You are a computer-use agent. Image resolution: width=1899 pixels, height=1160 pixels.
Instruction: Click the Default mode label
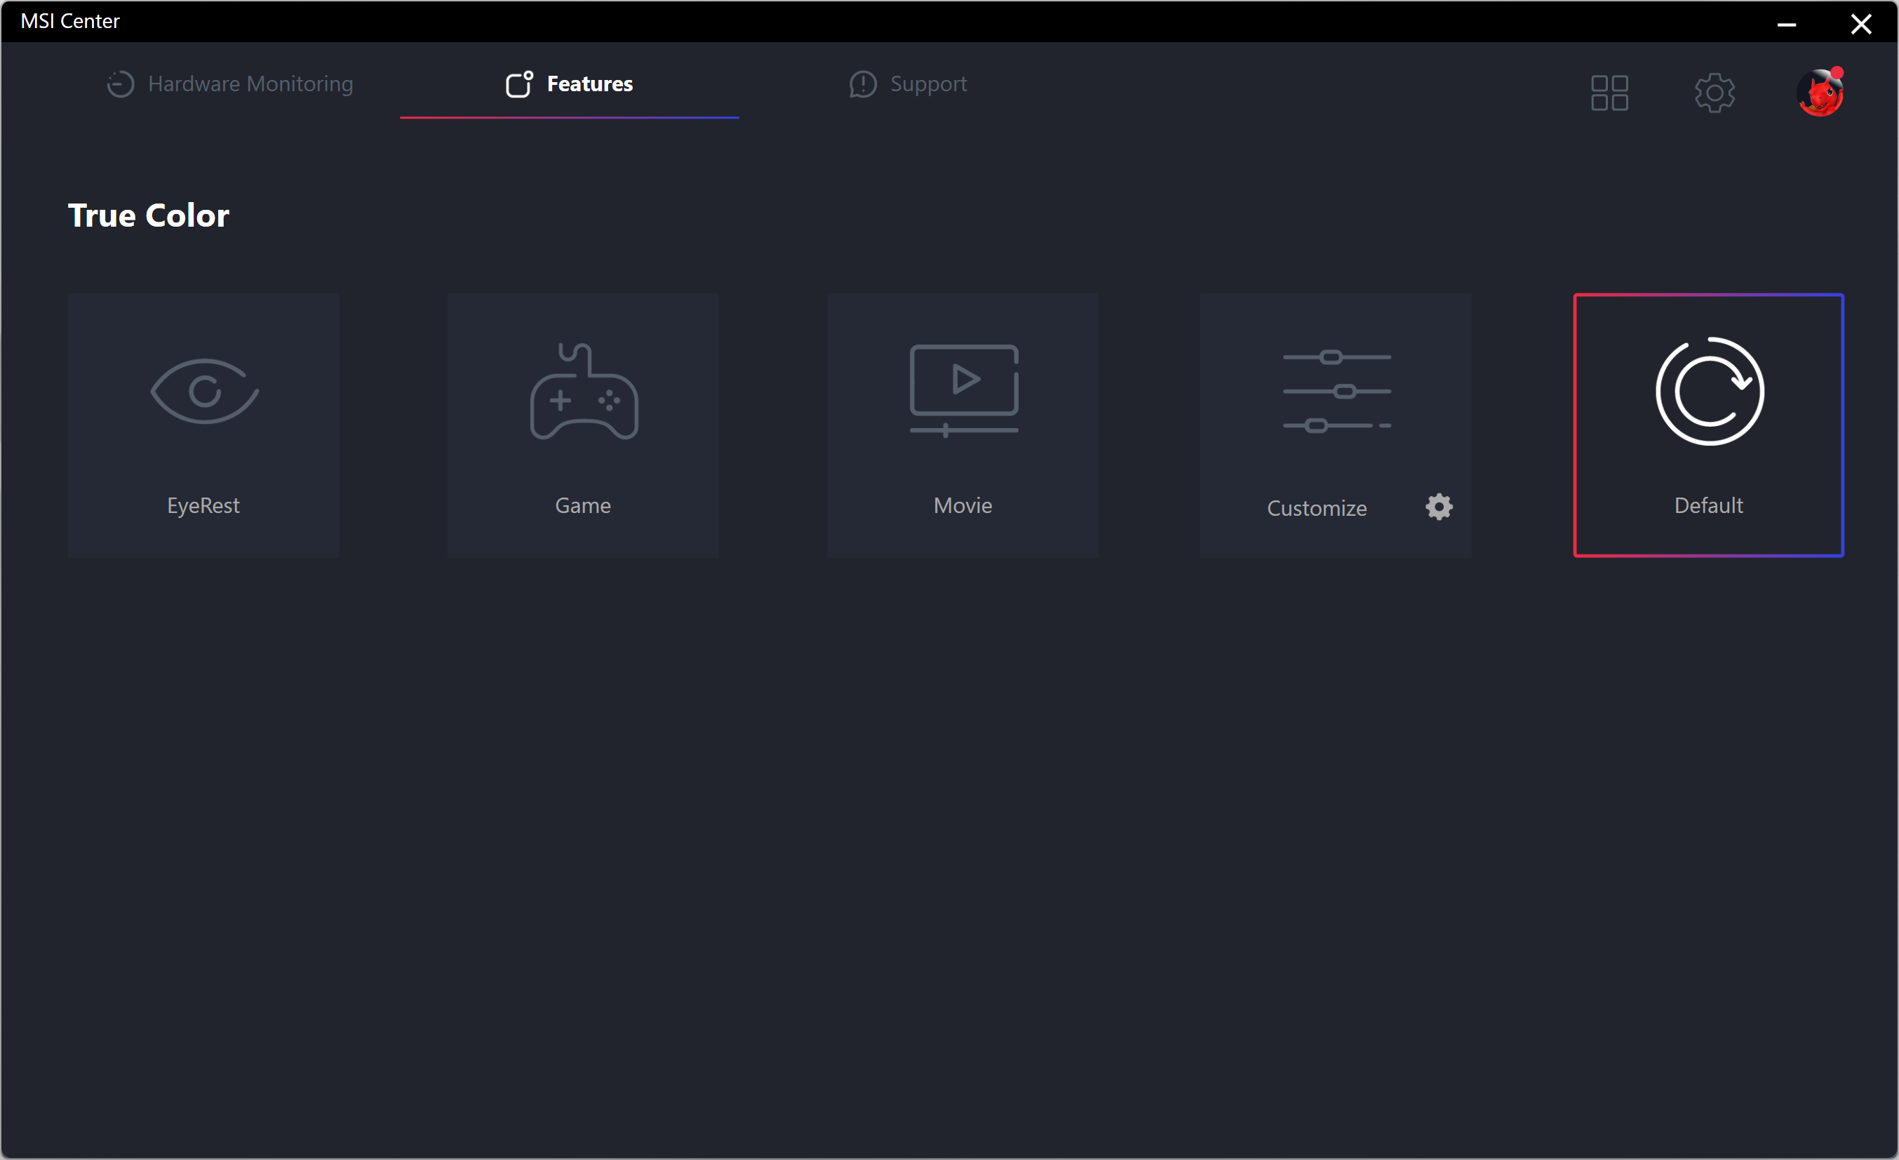[1708, 506]
